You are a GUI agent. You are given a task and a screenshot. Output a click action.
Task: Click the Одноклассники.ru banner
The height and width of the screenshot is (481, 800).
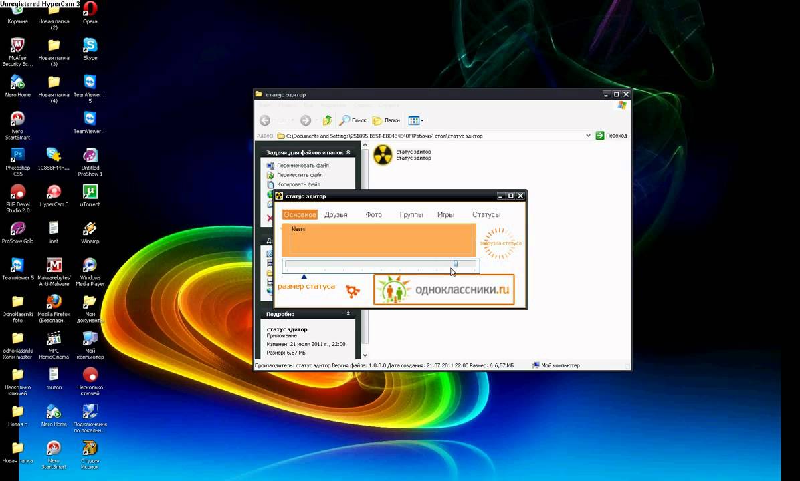444,290
